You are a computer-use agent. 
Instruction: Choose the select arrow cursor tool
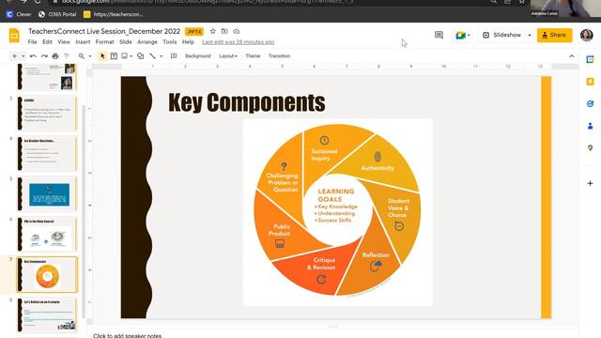pos(102,56)
